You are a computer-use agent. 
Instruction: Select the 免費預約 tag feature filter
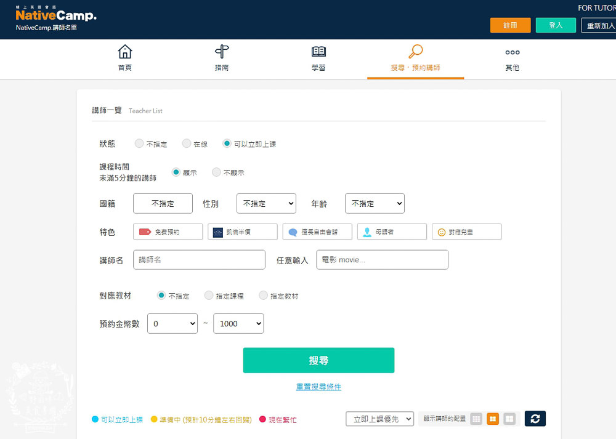pyautogui.click(x=168, y=232)
